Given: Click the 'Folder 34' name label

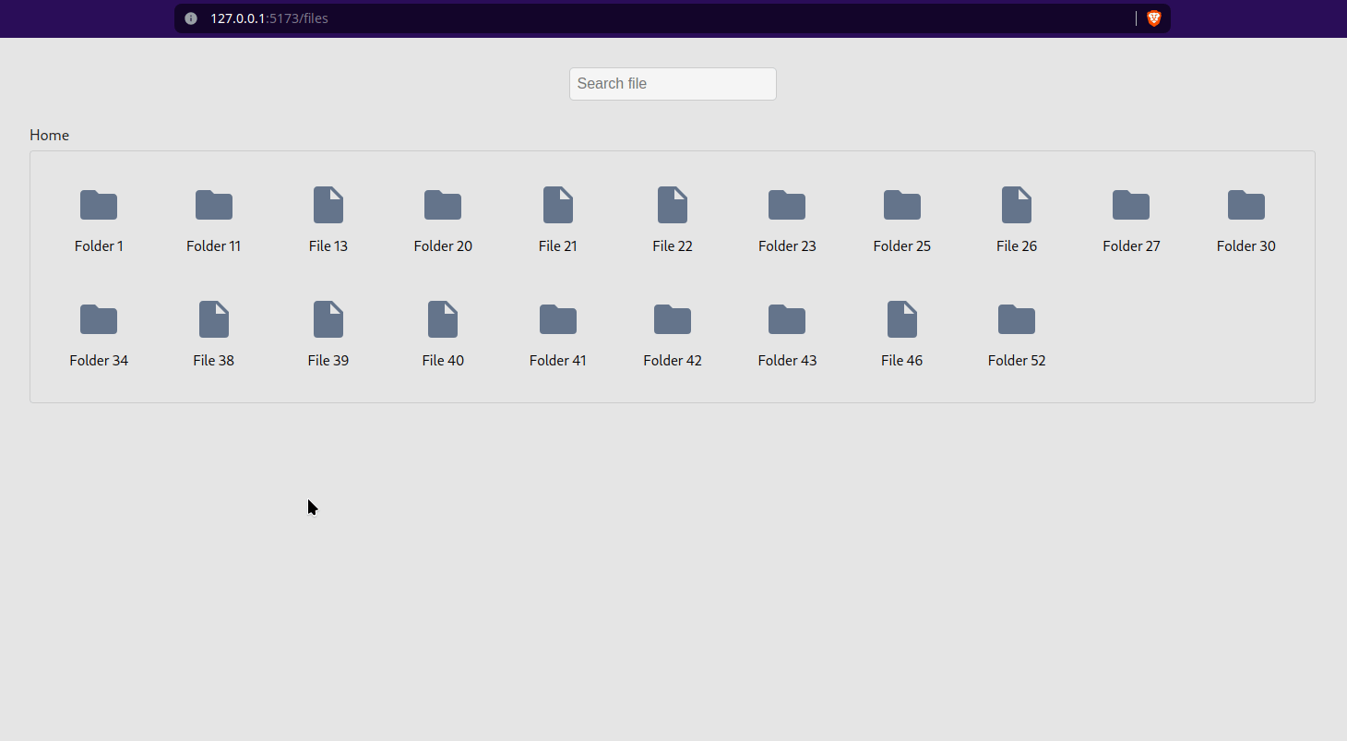Looking at the screenshot, I should [99, 361].
